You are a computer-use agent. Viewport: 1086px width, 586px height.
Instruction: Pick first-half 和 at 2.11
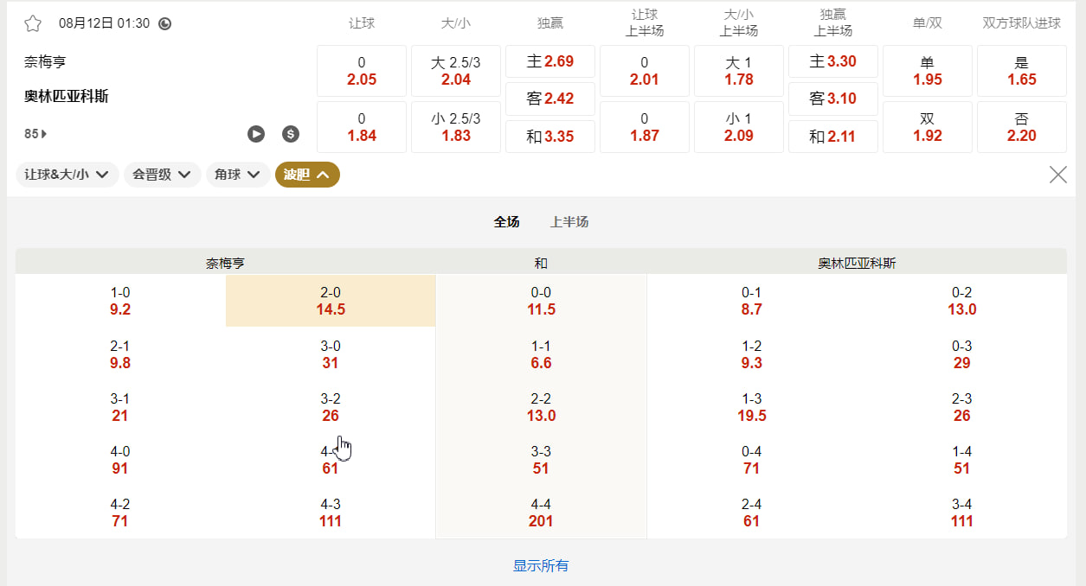point(833,137)
